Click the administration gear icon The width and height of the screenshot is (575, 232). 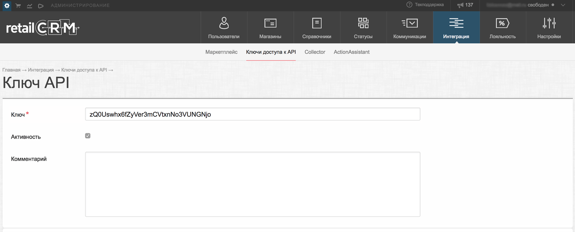pos(7,5)
